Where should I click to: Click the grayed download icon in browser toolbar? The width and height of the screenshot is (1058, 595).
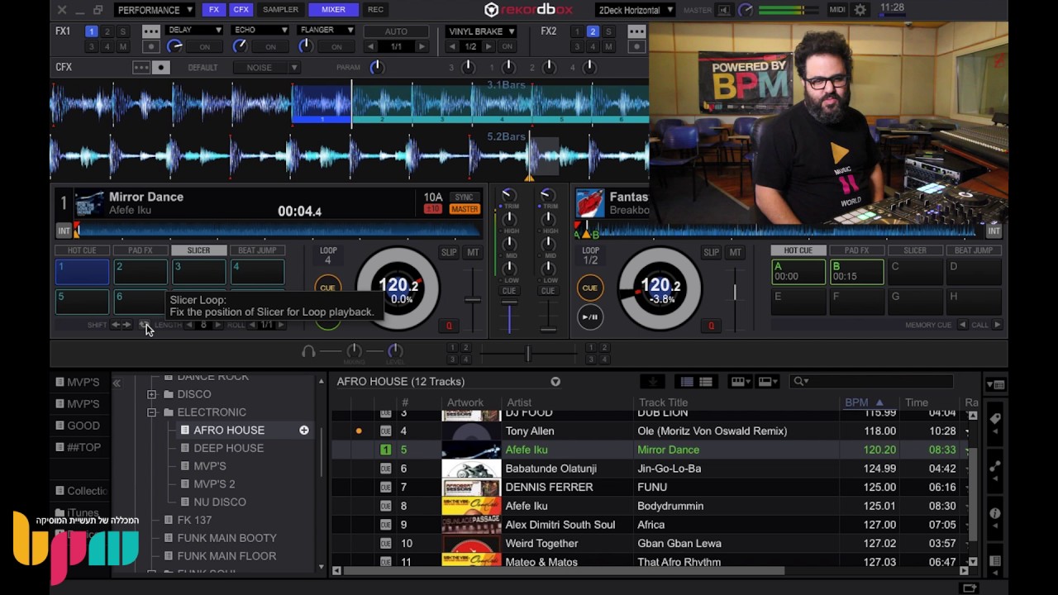coord(652,381)
